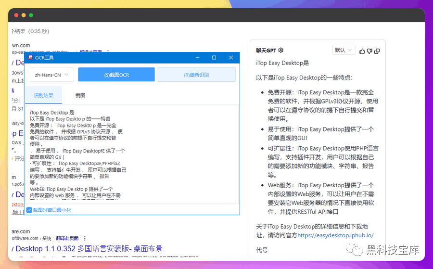Click the thumbs up icon
Screen dimensions: 433x269
point(362,51)
